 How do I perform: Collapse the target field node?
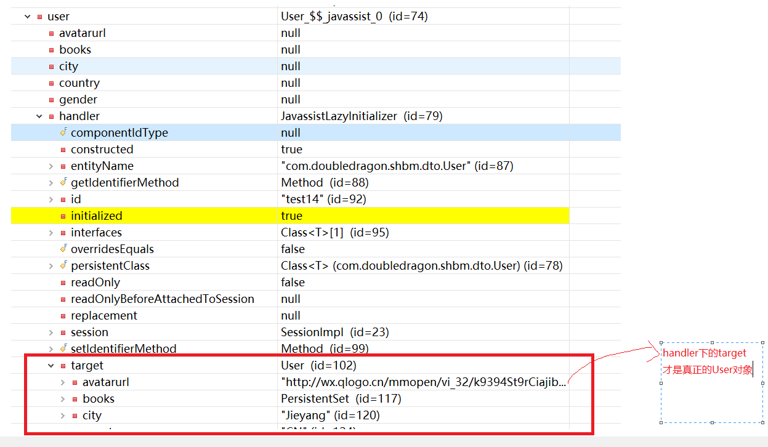51,365
